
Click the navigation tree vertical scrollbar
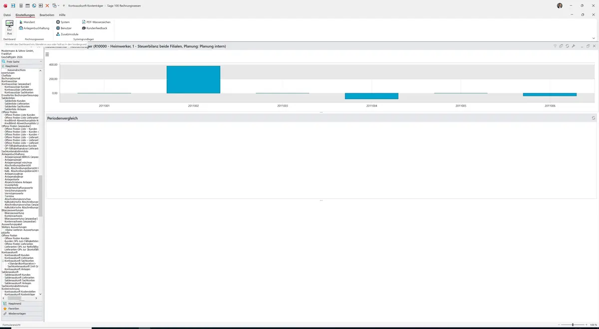pos(41,195)
